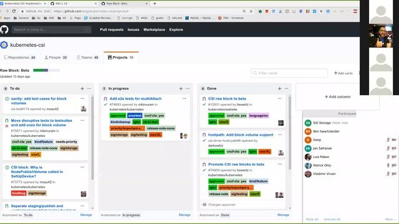Click Mute All in Participants panel

[x=312, y=219]
